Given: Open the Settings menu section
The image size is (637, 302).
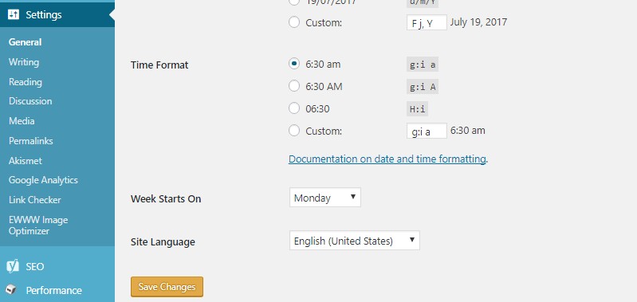Looking at the screenshot, I should pos(57,14).
